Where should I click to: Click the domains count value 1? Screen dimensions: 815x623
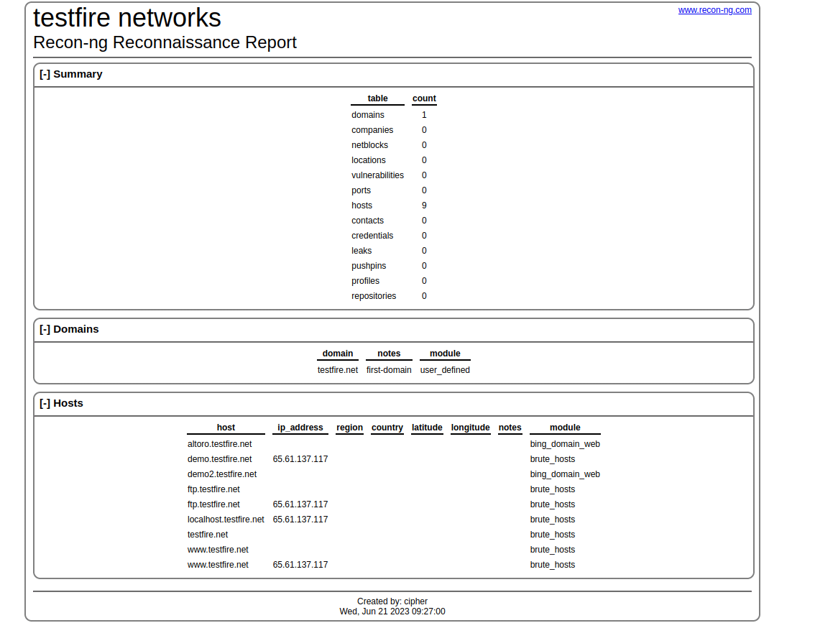[x=424, y=114]
